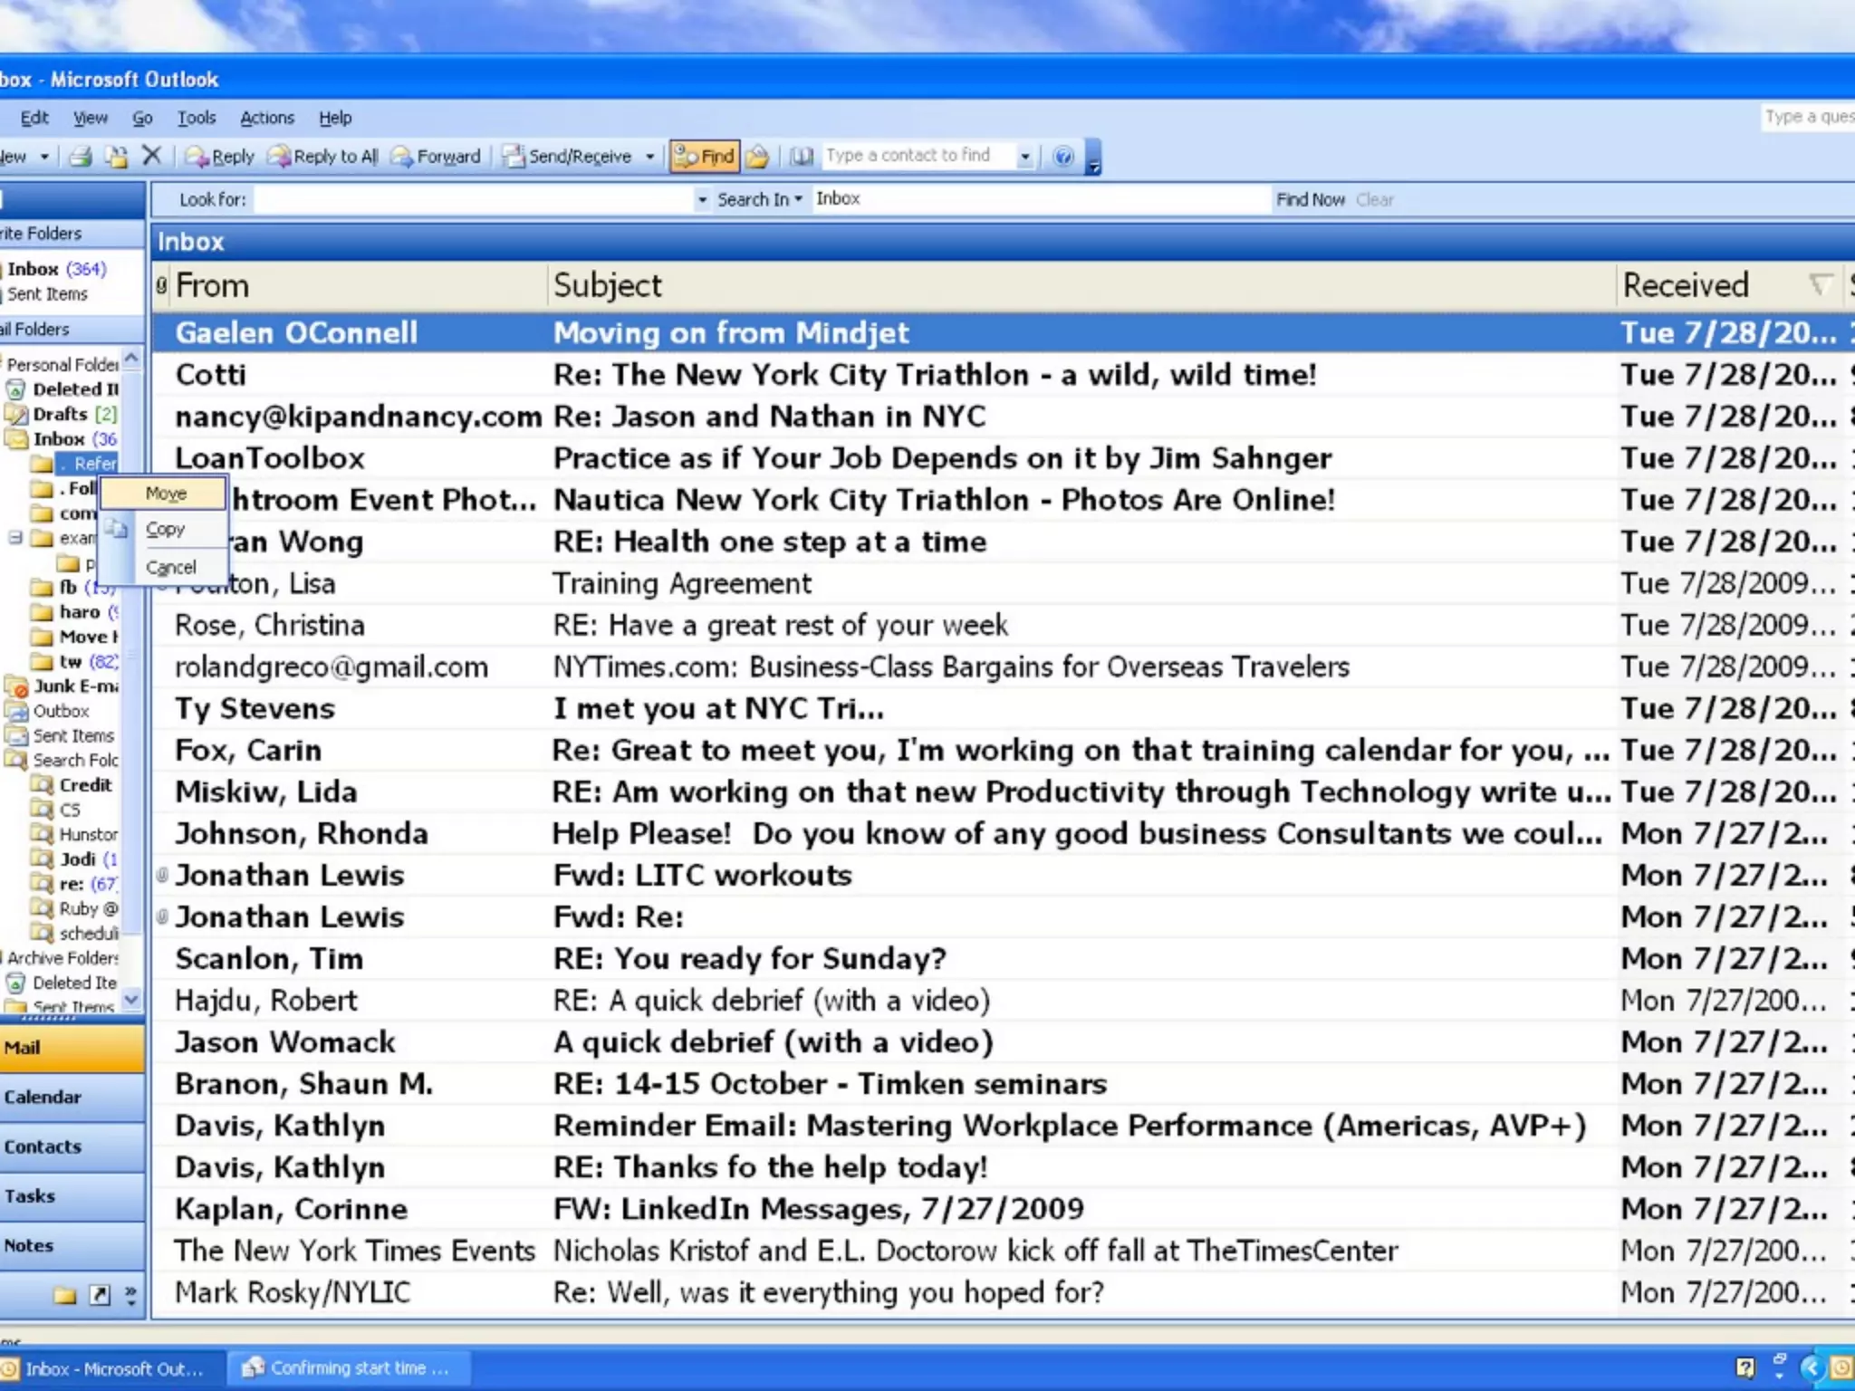Image resolution: width=1855 pixels, height=1391 pixels.
Task: Open the Address Book icon
Action: coord(801,157)
